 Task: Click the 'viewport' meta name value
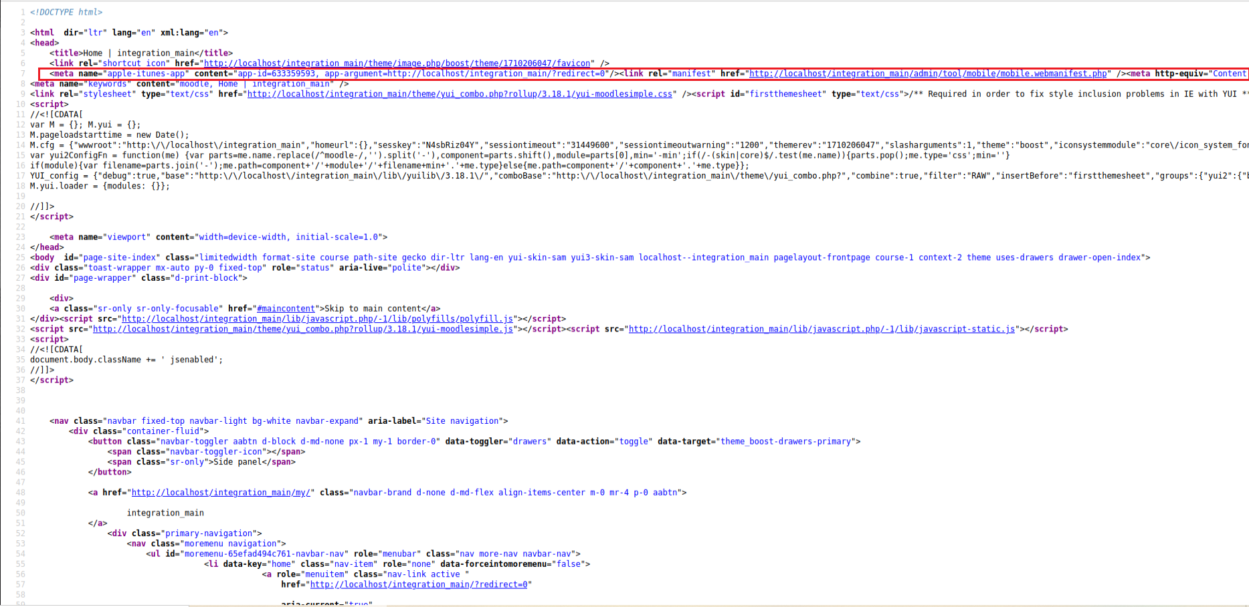(126, 237)
